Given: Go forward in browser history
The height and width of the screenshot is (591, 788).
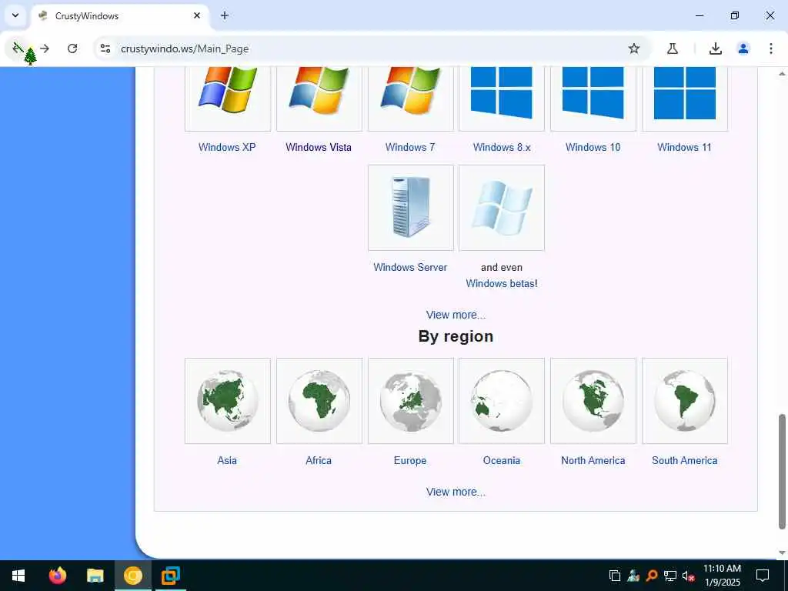Looking at the screenshot, I should coord(45,48).
